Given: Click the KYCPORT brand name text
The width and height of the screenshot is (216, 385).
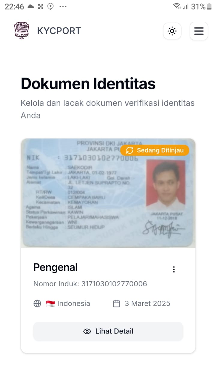Looking at the screenshot, I should 59,31.
